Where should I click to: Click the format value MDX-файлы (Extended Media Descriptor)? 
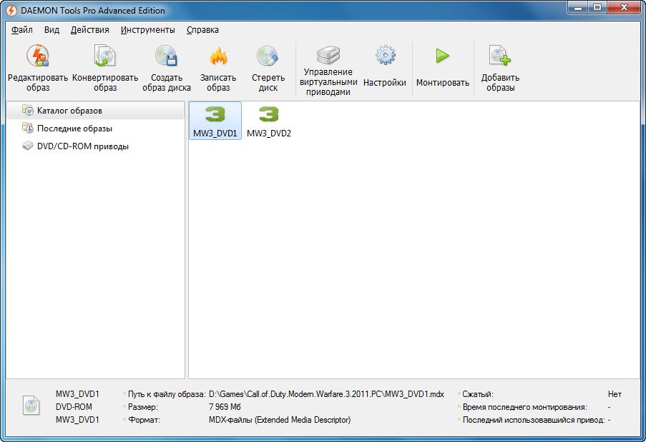280,420
